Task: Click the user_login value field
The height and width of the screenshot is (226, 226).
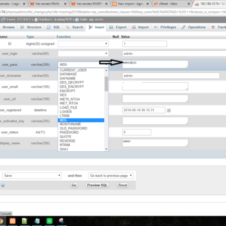Action: tap(174, 53)
